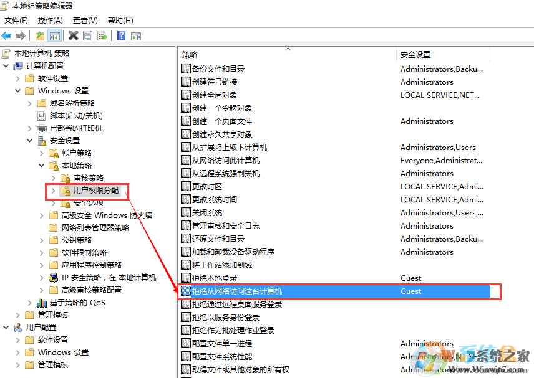This screenshot has height=378, width=534.
Task: Click the blue Help question mark icon
Action: [x=121, y=35]
